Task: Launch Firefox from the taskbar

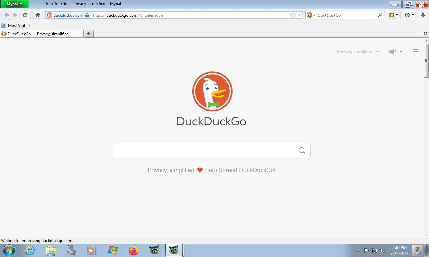Action: click(133, 250)
